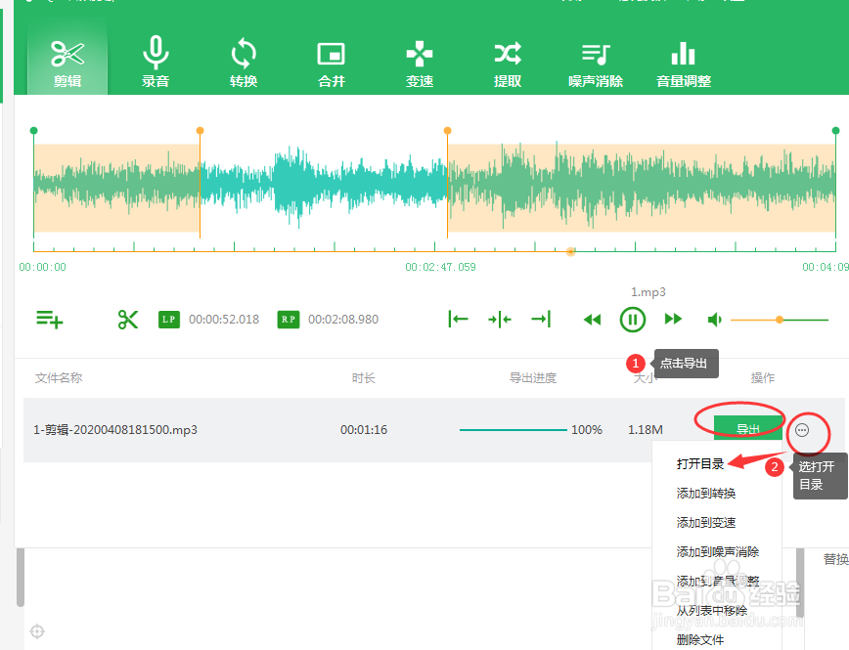This screenshot has height=650, width=849.
Task: Click the left vertical scrollbar
Action: coord(20,577)
